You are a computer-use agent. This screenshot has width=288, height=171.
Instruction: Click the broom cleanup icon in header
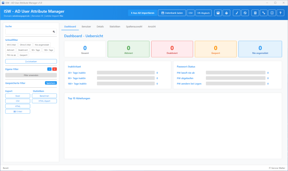tap(237, 13)
